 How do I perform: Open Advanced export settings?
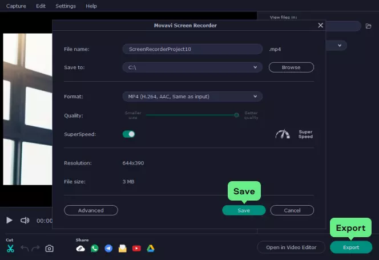[91, 210]
